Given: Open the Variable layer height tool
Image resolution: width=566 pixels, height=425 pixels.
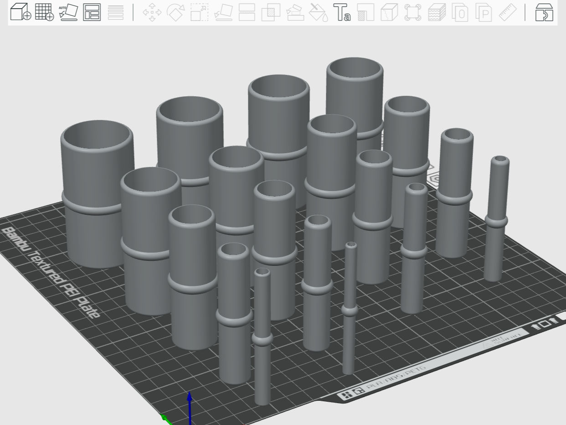Looking at the screenshot, I should point(116,12).
